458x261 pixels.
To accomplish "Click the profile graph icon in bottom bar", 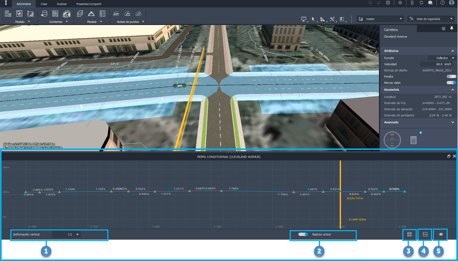I will click(425, 234).
